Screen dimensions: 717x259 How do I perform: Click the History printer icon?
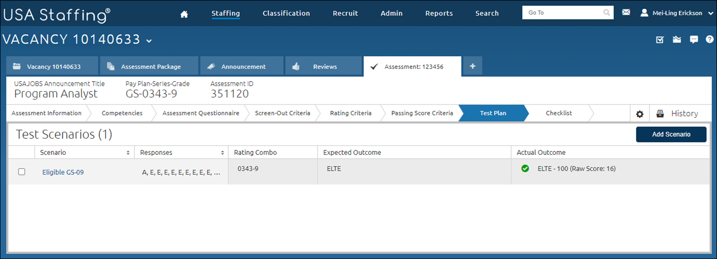pos(660,113)
